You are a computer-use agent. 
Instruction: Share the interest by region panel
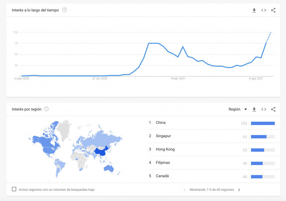click(x=273, y=109)
